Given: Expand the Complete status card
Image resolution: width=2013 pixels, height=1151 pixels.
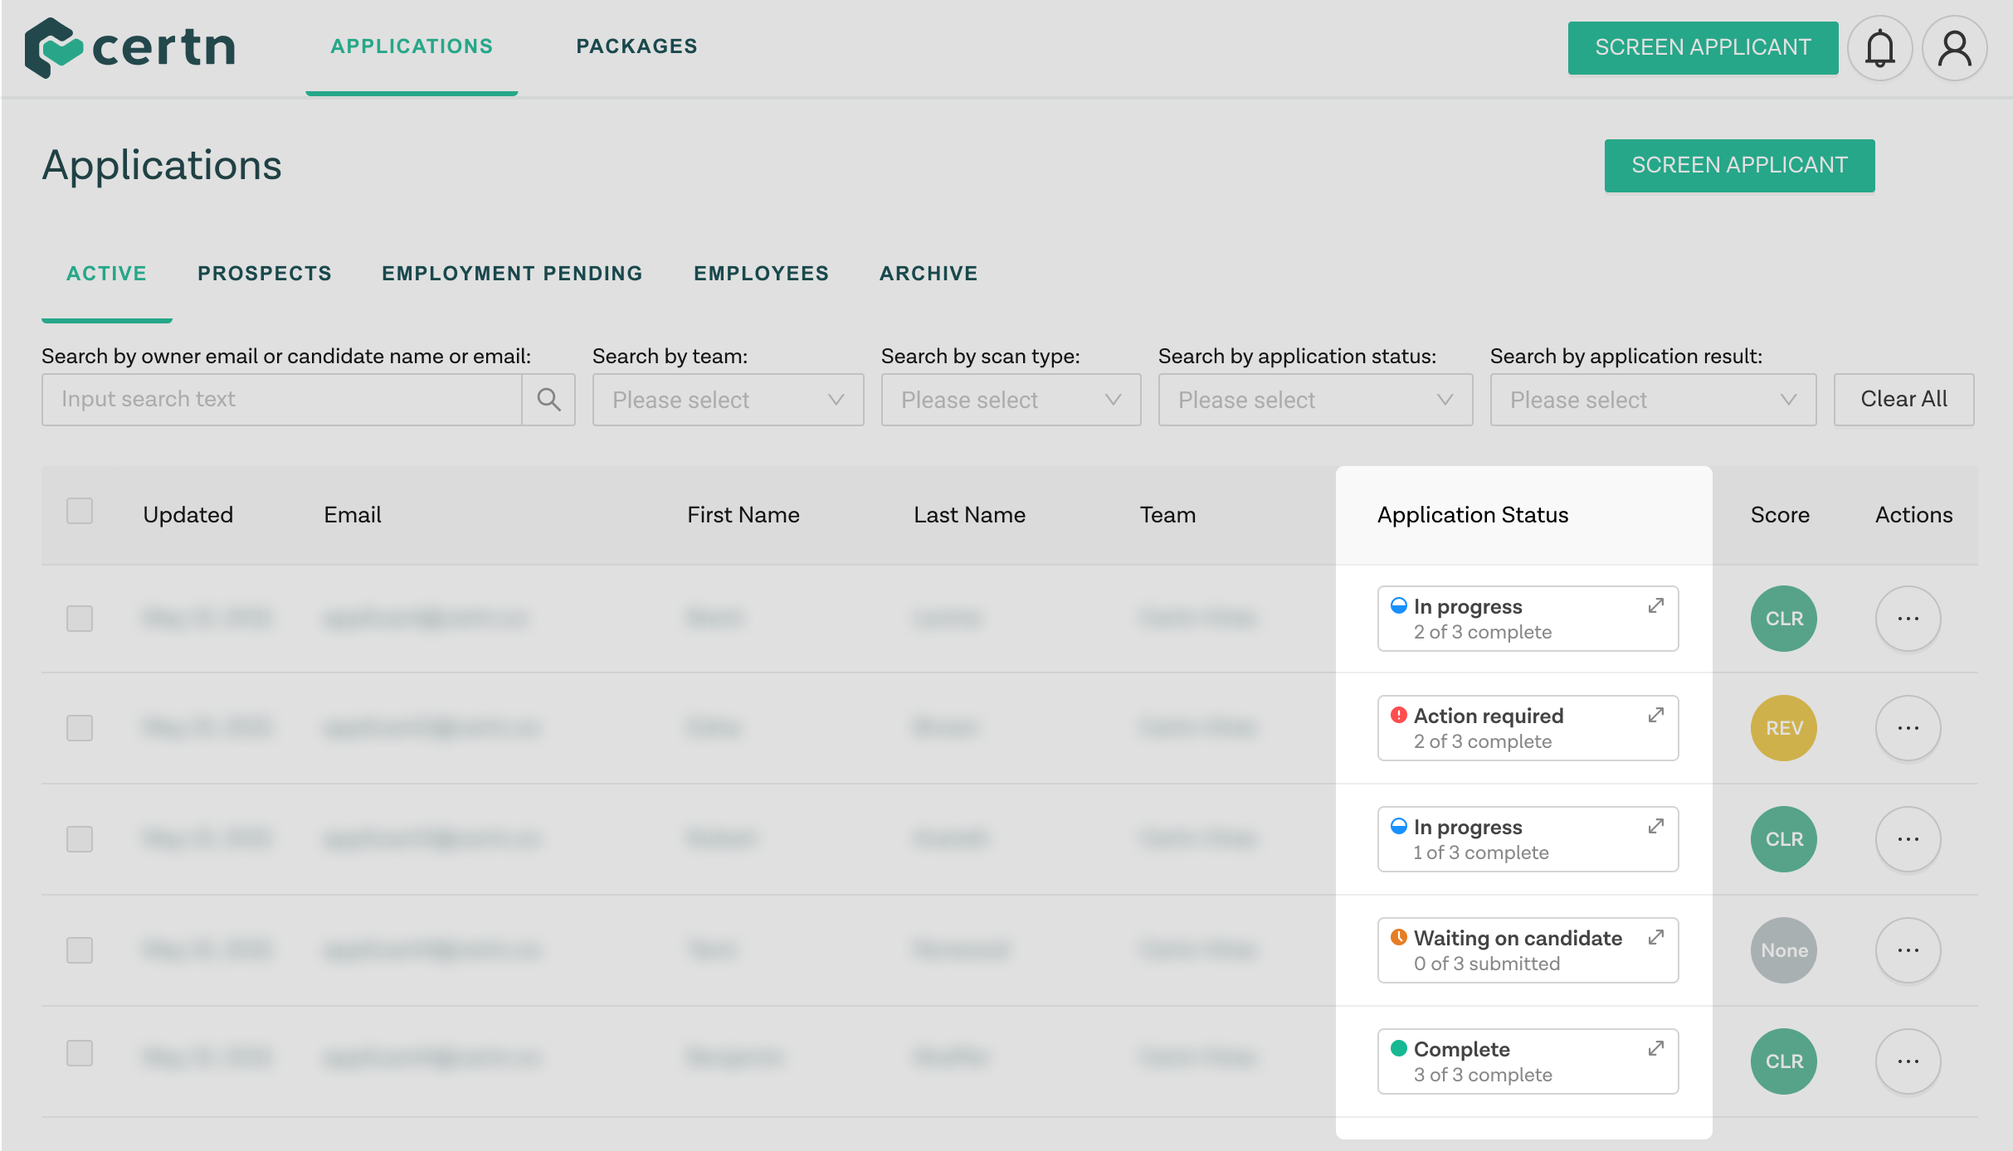Looking at the screenshot, I should [1655, 1048].
